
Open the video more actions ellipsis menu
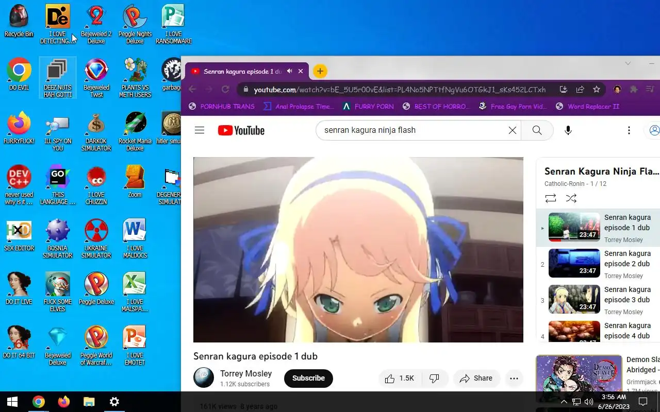tap(514, 379)
